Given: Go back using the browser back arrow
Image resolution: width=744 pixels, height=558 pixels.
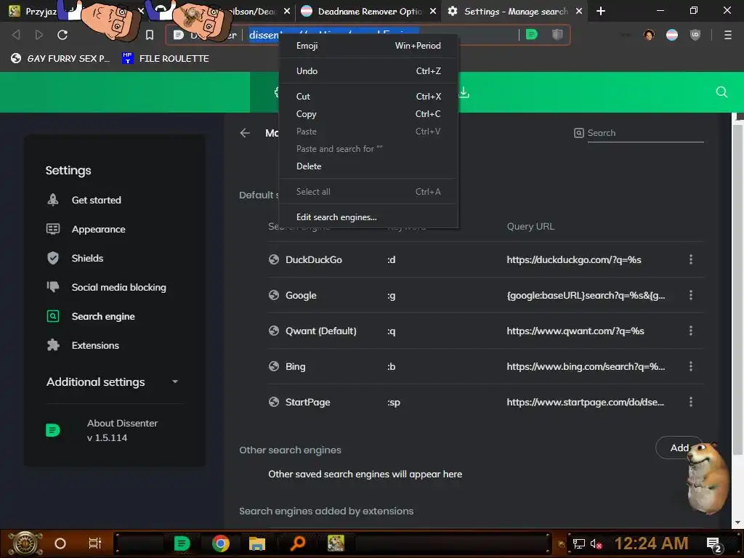Looking at the screenshot, I should coord(16,35).
